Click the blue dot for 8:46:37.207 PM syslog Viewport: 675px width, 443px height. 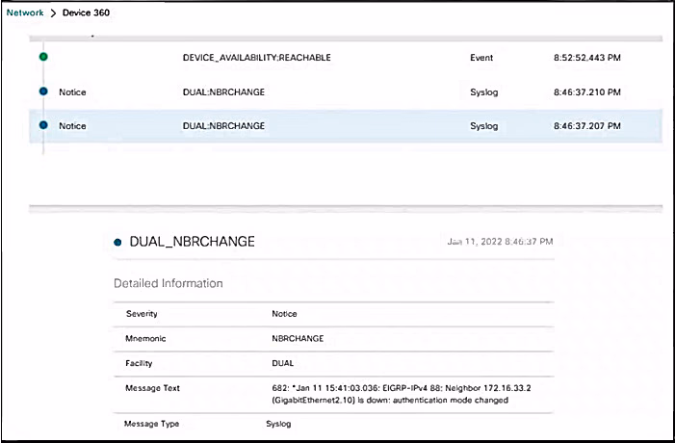(43, 125)
